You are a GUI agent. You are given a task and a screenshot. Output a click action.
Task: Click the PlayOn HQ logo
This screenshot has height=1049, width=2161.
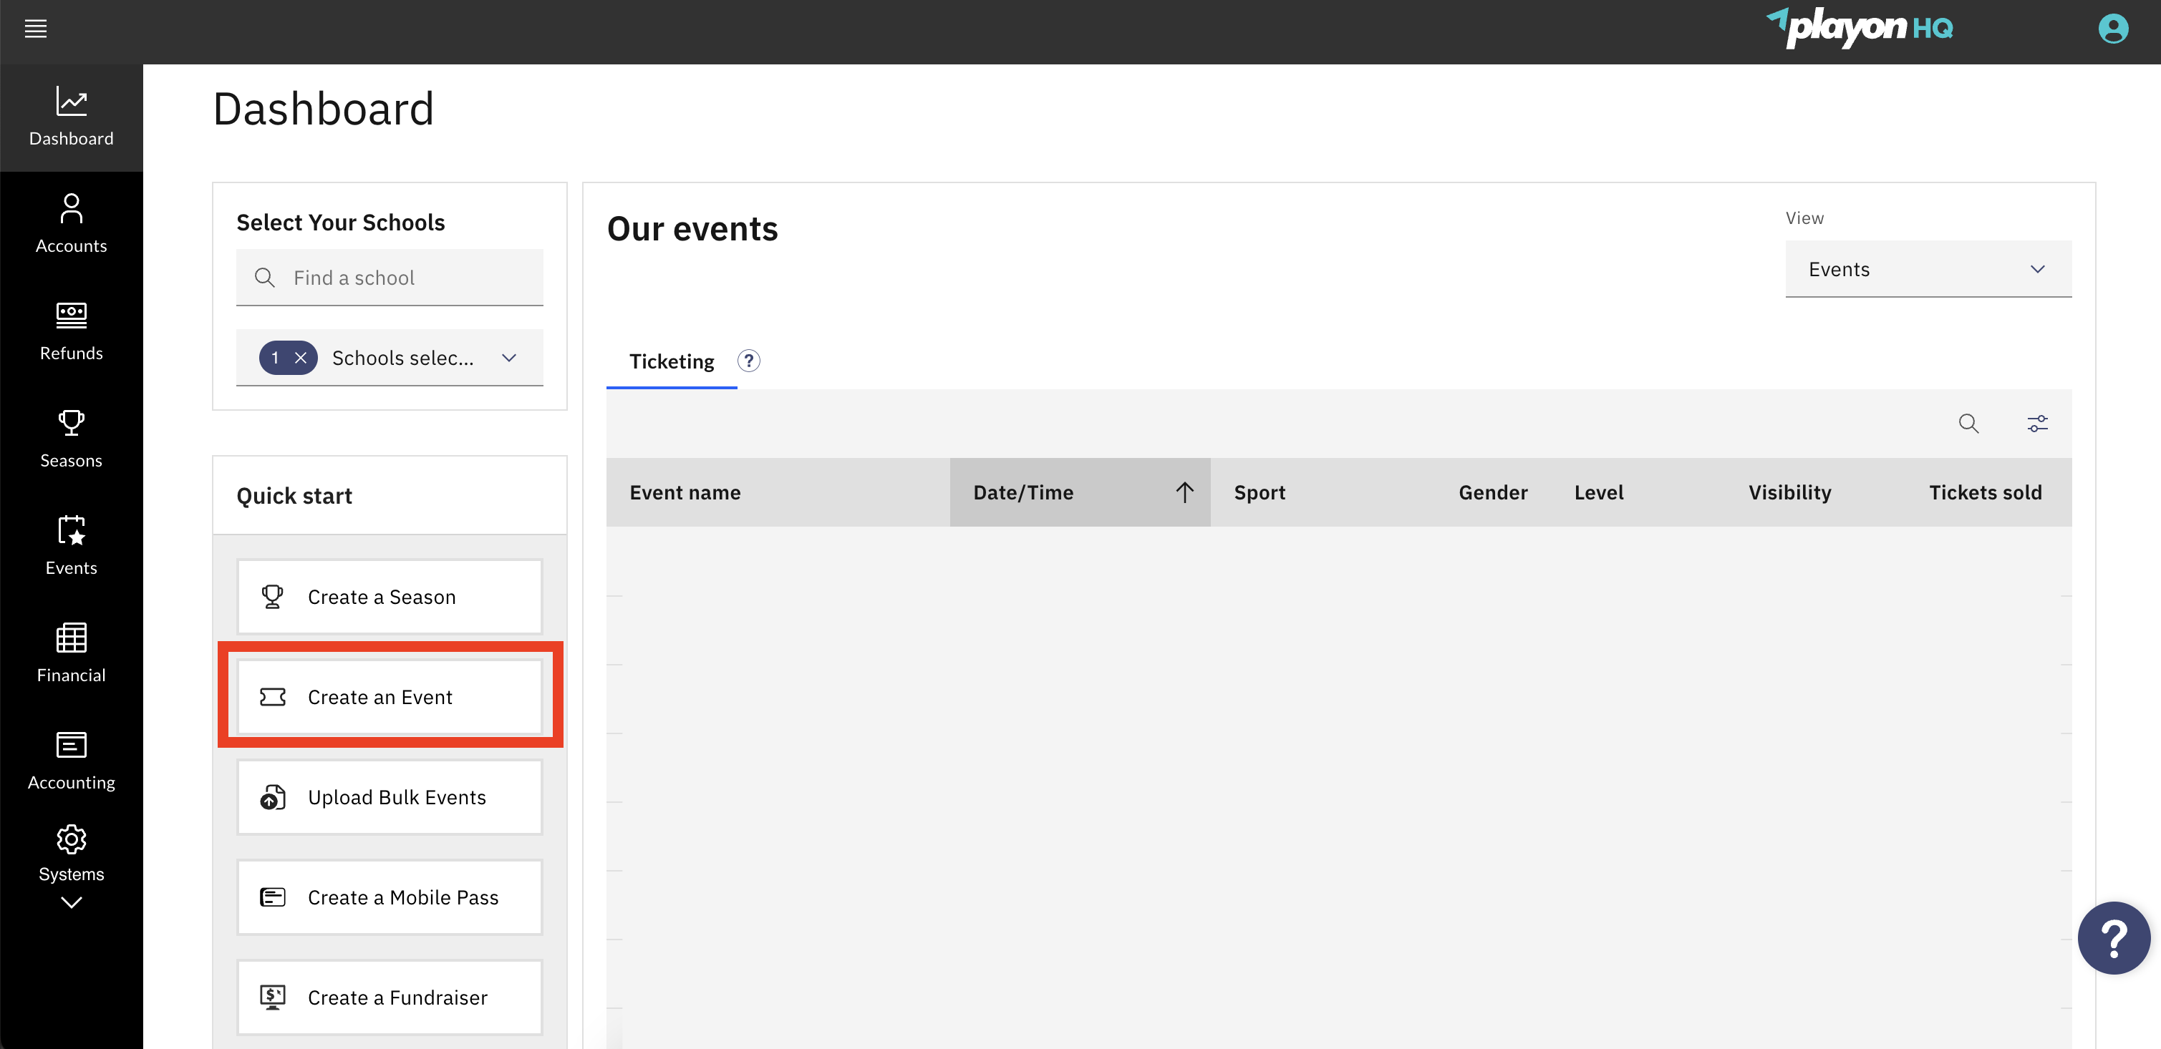click(x=1860, y=28)
